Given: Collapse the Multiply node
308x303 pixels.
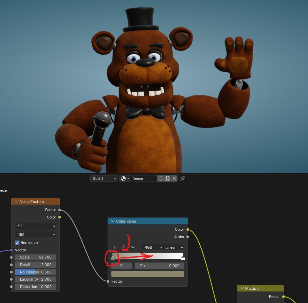Looking at the screenshot, I should [x=242, y=288].
